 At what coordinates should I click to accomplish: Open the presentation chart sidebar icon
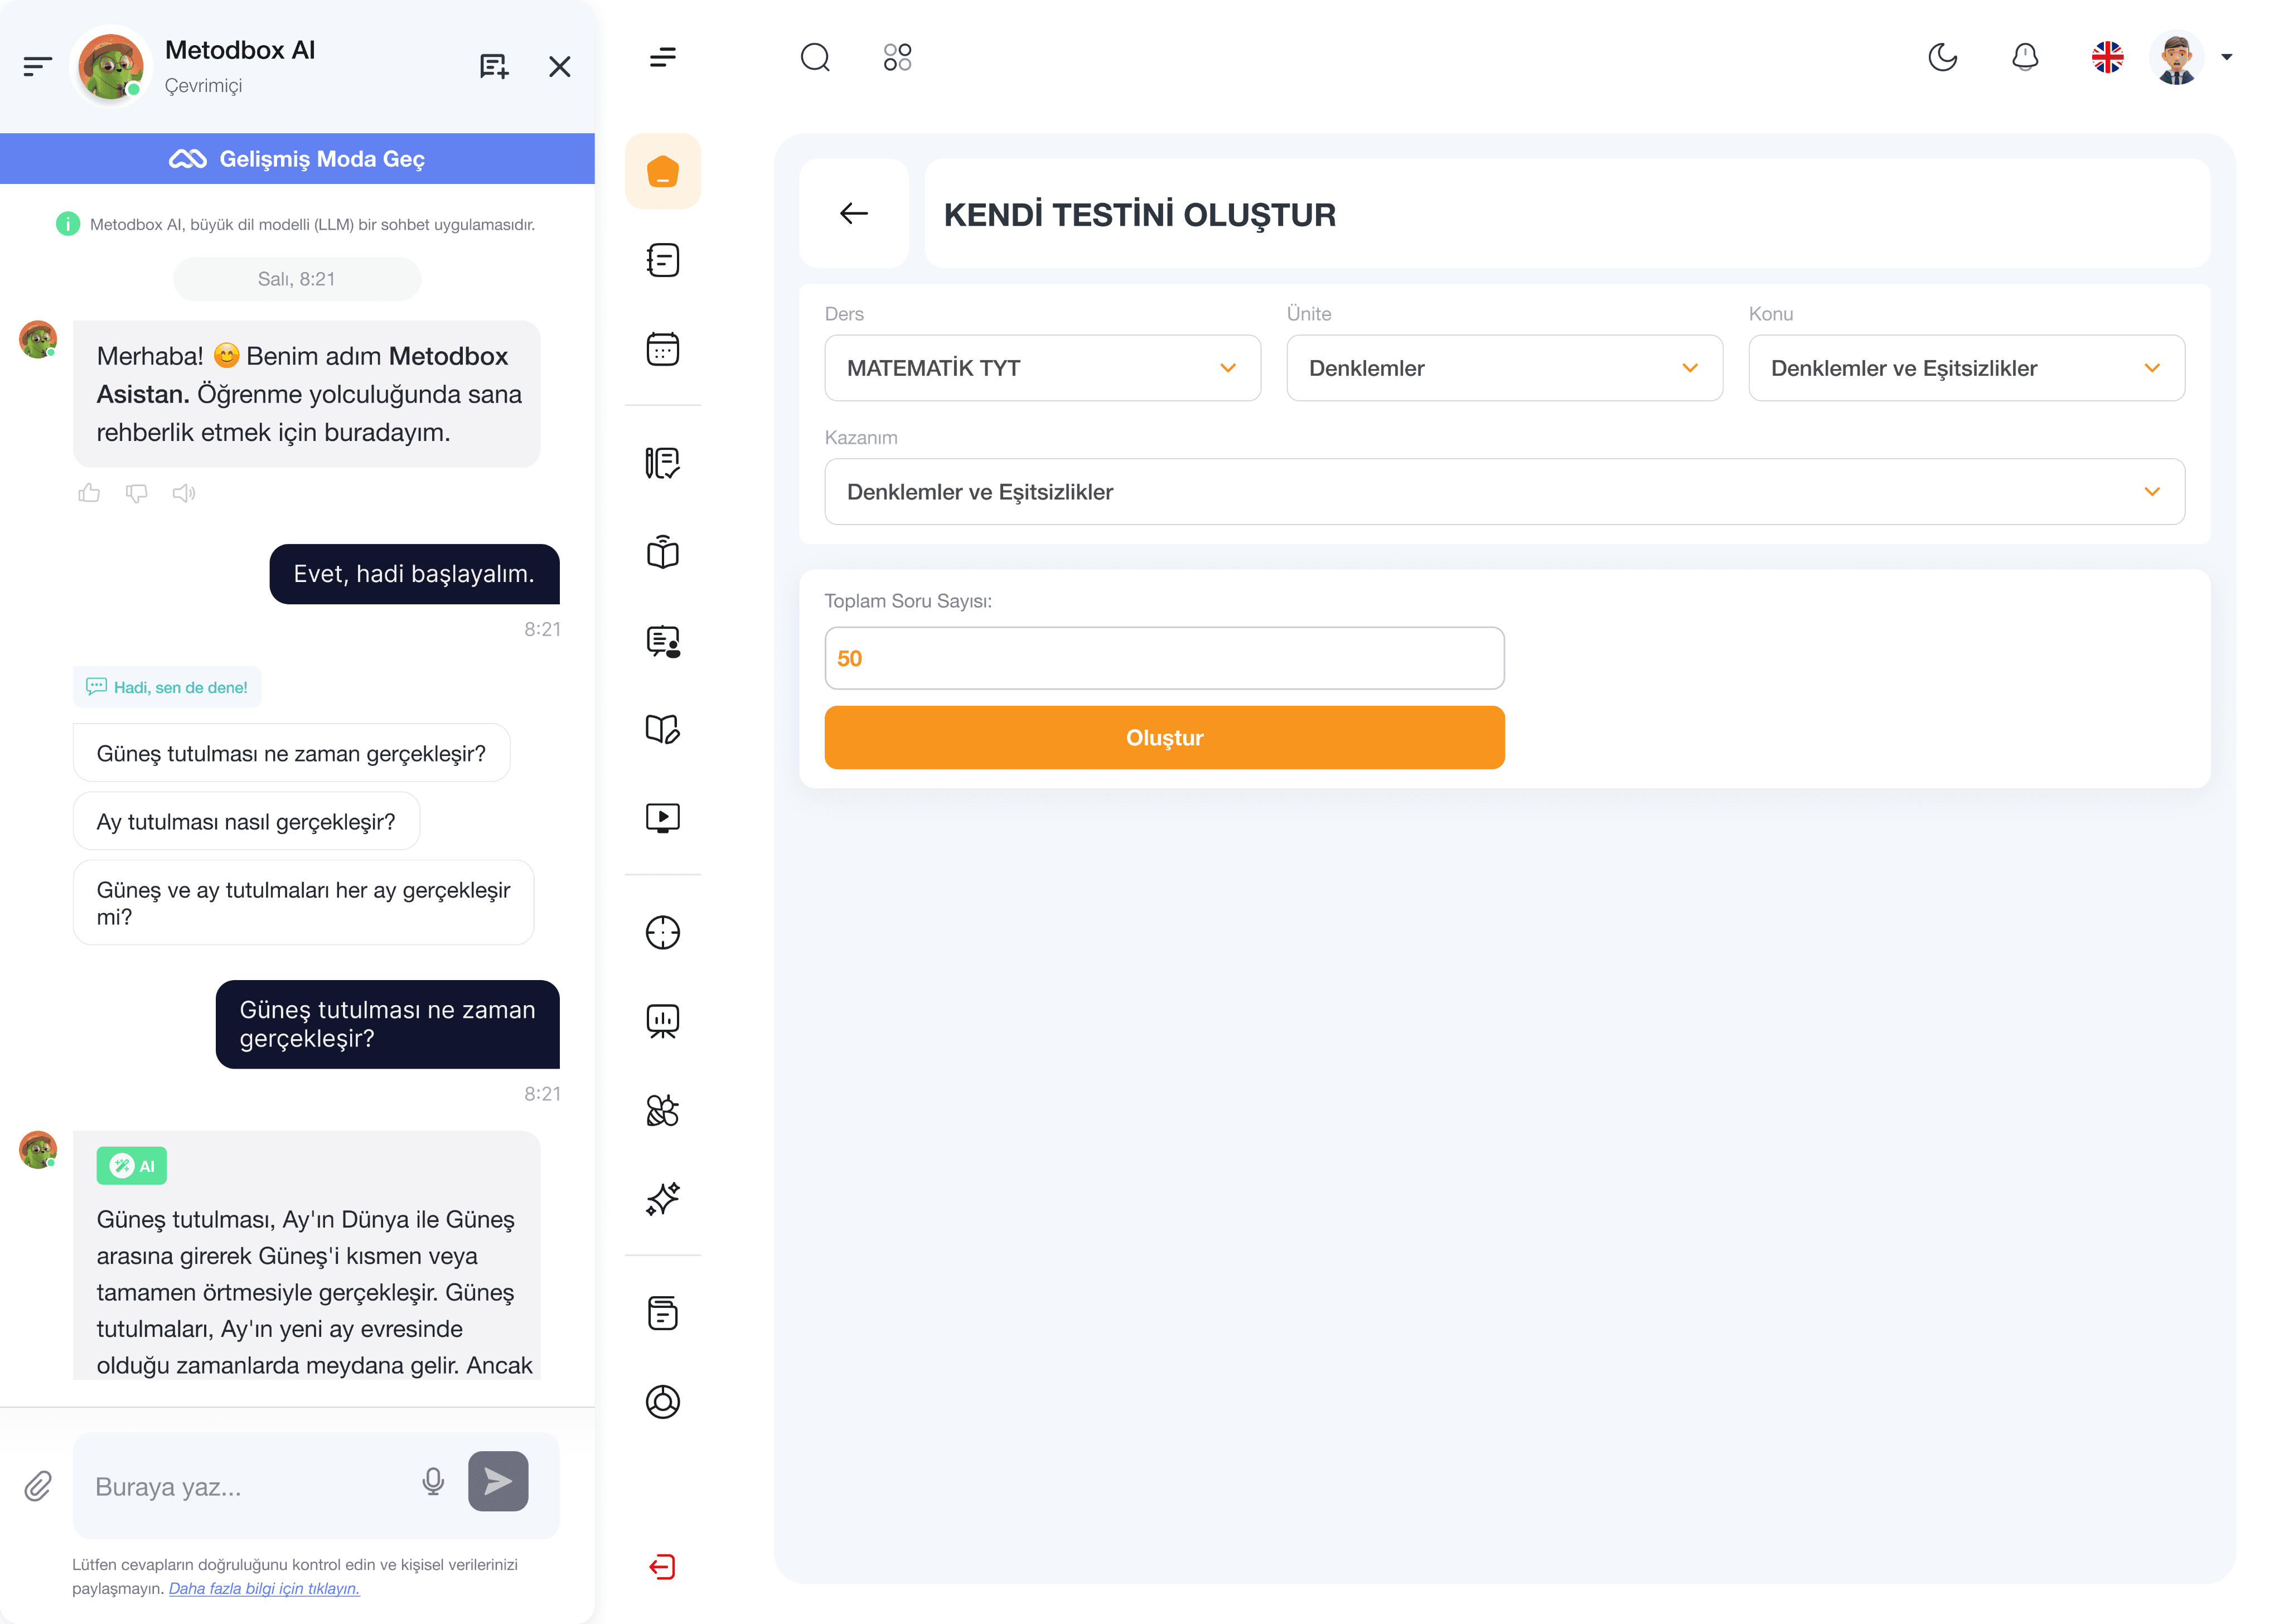[x=662, y=1021]
